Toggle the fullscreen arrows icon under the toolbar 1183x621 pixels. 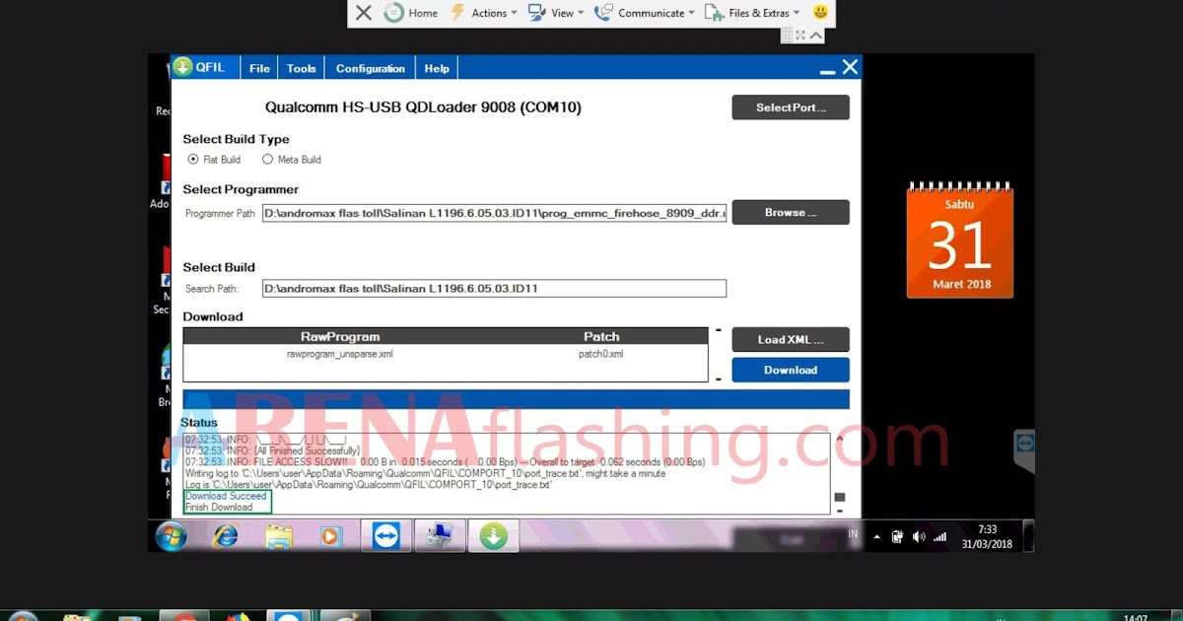800,35
